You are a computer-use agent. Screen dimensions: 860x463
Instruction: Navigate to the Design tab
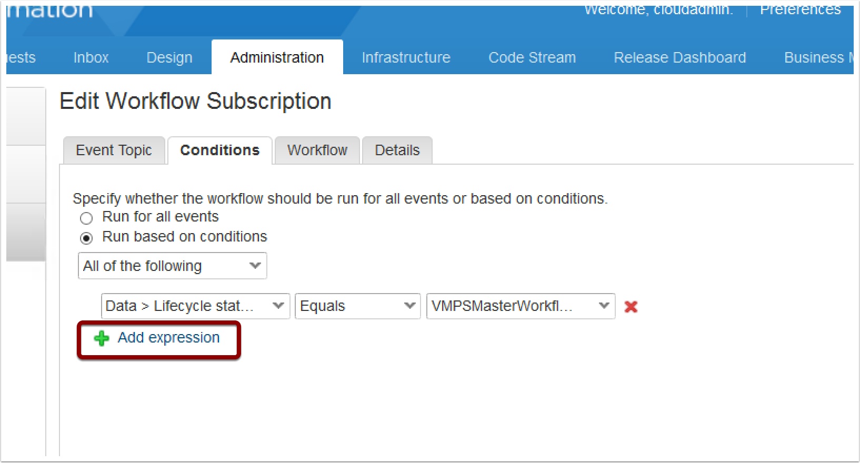pos(169,57)
